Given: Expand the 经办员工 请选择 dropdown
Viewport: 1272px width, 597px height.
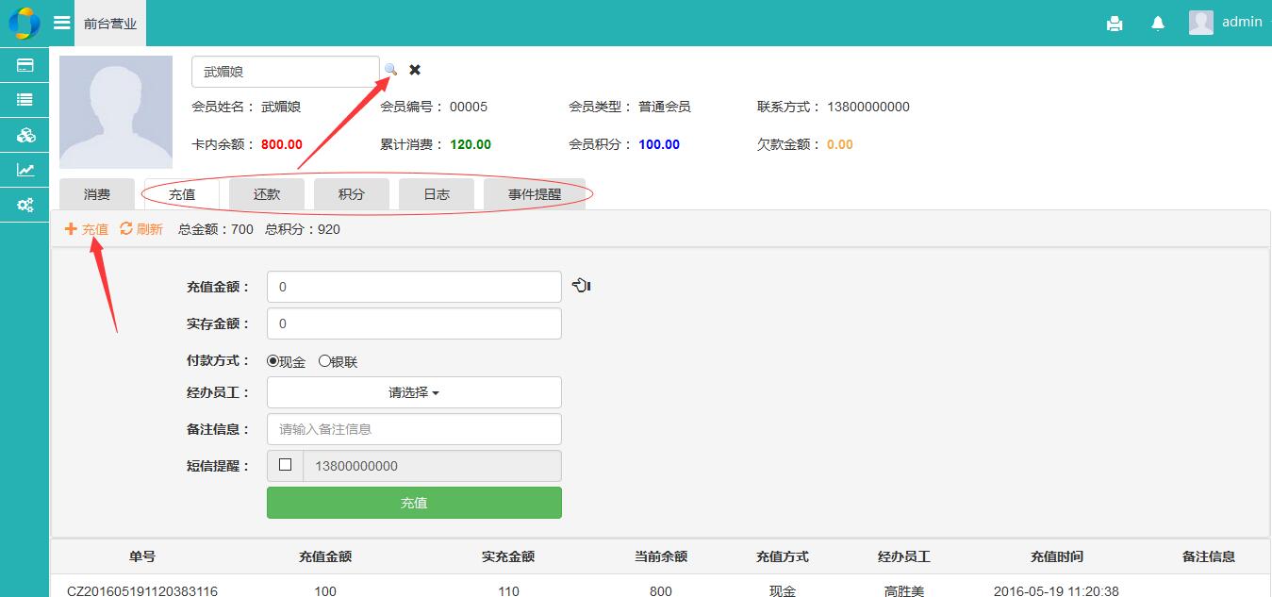Looking at the screenshot, I should (414, 392).
